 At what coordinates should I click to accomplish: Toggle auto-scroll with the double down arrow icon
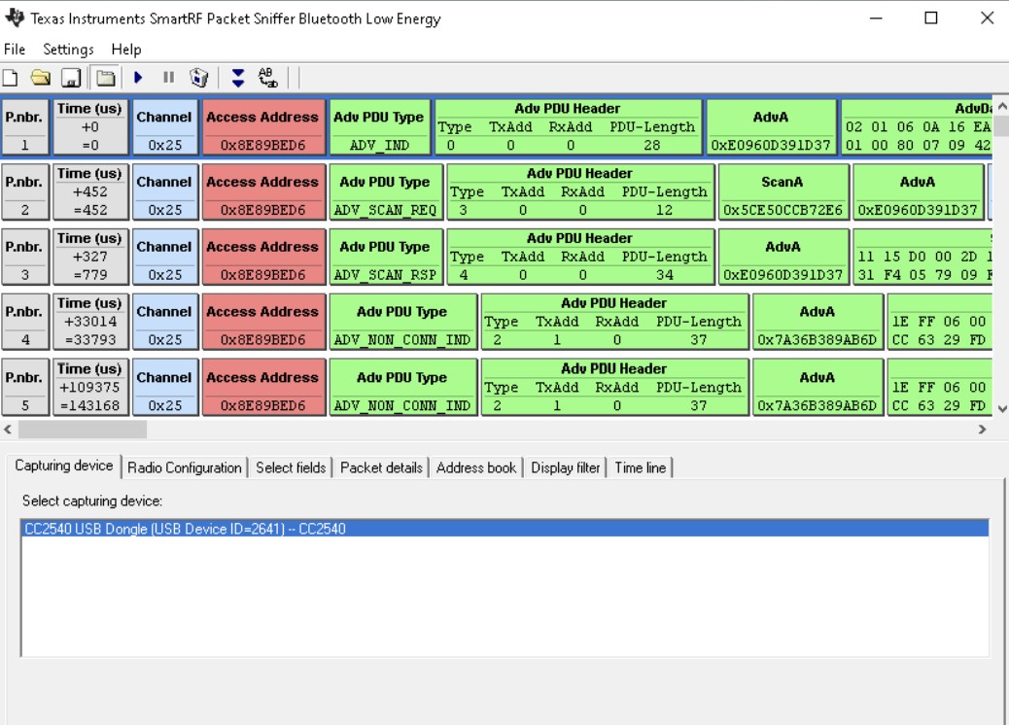pyautogui.click(x=238, y=78)
